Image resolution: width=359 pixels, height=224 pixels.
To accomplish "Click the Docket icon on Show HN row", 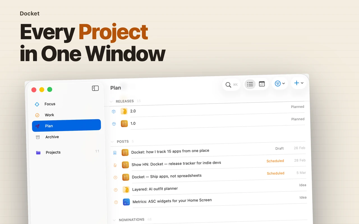I will 125,165.
